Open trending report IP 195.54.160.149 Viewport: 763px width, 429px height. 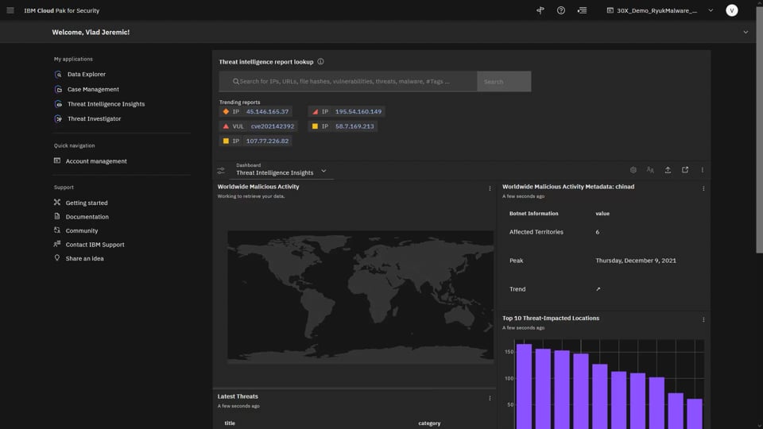347,111
